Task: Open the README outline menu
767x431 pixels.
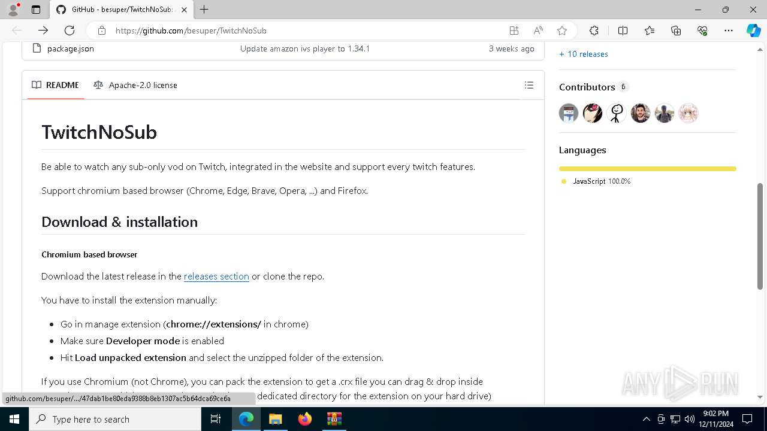Action: pyautogui.click(x=529, y=85)
